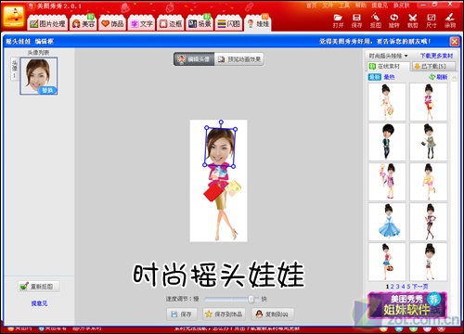Click the 保存到饰品 star button
Image resolution: width=464 pixels, height=334 pixels.
click(x=225, y=315)
